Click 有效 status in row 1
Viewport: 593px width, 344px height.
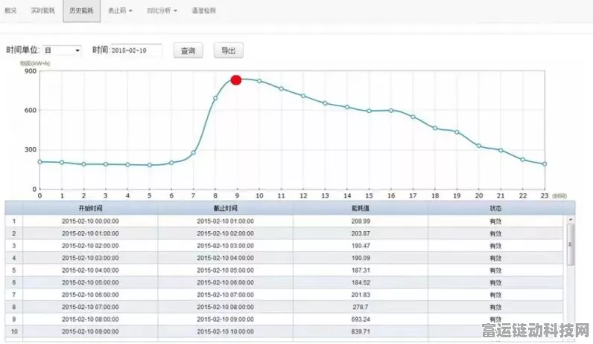495,221
